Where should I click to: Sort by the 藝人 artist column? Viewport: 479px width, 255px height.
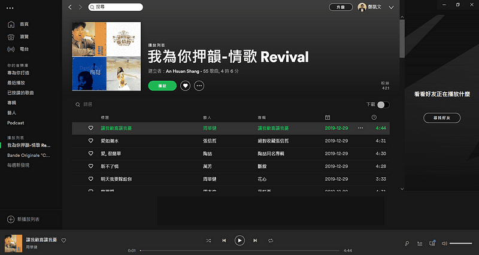click(x=207, y=117)
